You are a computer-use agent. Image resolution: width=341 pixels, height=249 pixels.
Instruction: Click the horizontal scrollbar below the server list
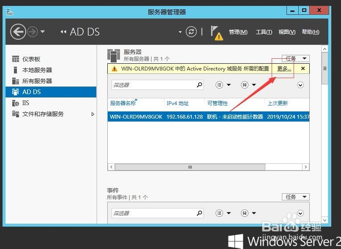[x=190, y=167]
